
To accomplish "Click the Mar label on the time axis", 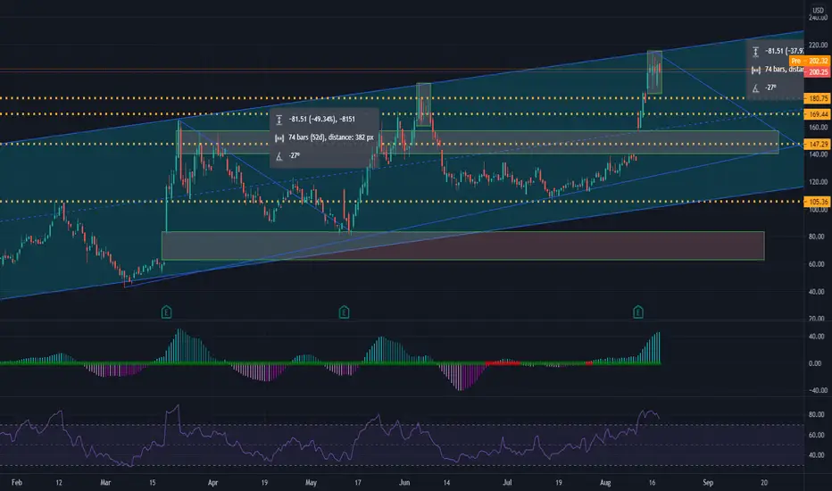I will [105, 482].
